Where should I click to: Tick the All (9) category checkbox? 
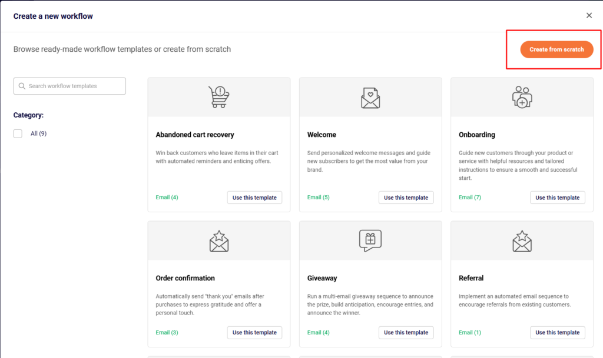coord(18,133)
